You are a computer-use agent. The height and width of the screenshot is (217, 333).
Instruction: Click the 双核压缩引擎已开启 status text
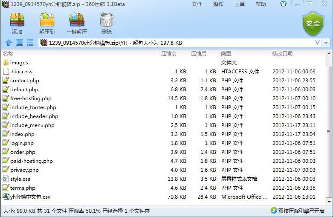pyautogui.click(x=301, y=211)
